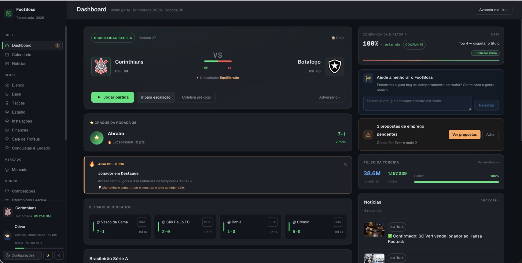Click the Calendário calendar icon

(7, 55)
